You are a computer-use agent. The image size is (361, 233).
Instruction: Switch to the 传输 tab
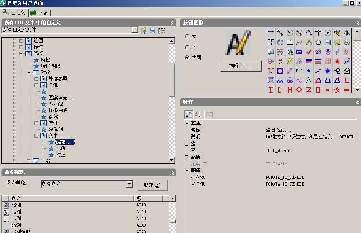tap(39, 13)
